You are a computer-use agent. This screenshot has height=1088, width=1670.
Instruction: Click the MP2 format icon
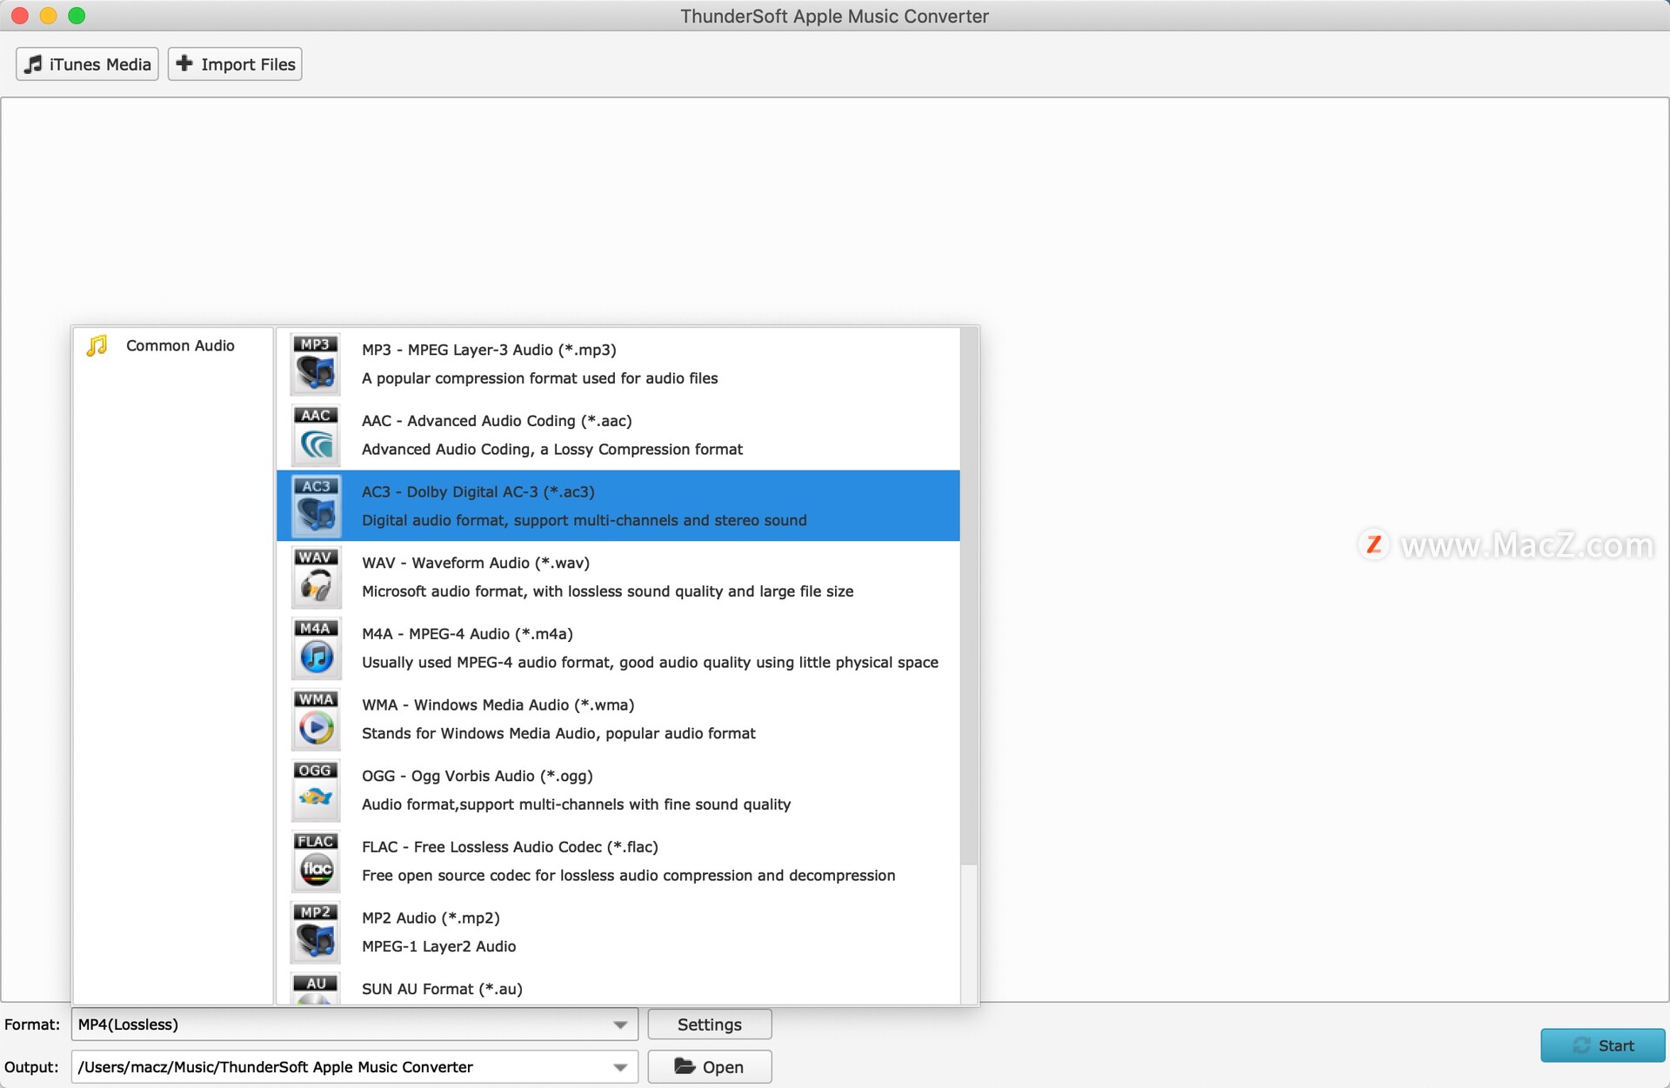pos(315,932)
